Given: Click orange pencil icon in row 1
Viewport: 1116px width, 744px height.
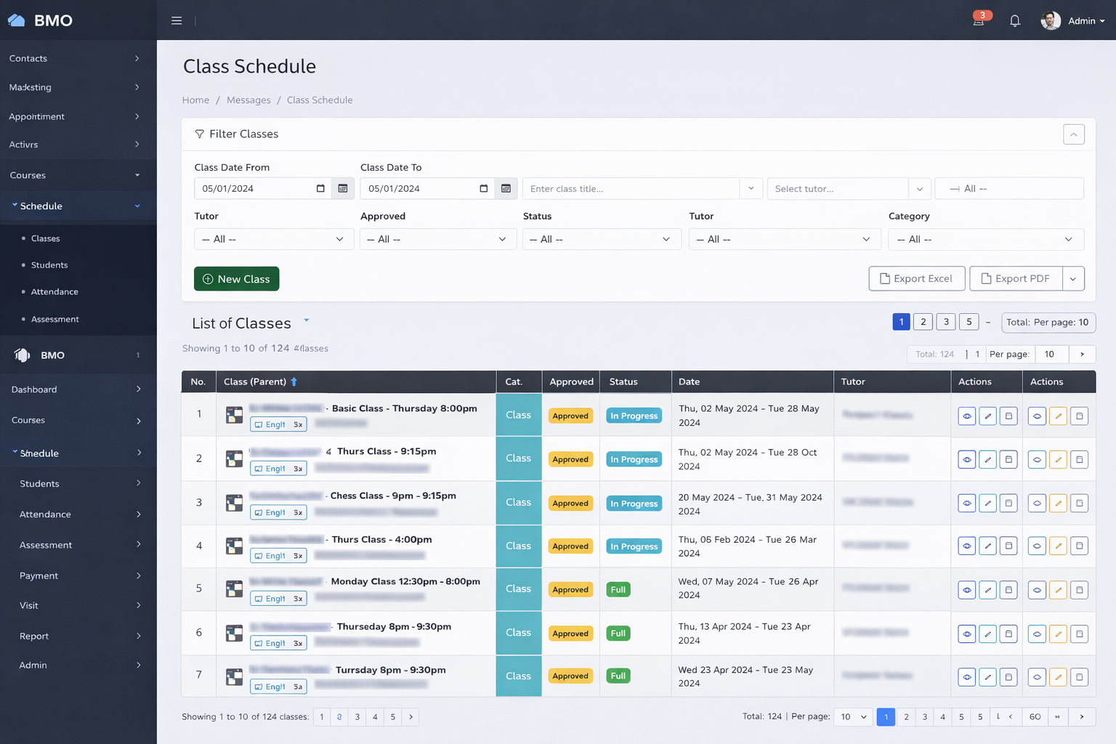Looking at the screenshot, I should click(1058, 416).
